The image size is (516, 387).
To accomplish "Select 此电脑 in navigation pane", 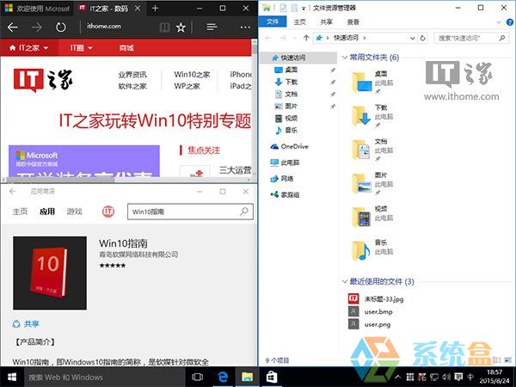I will coord(285,163).
